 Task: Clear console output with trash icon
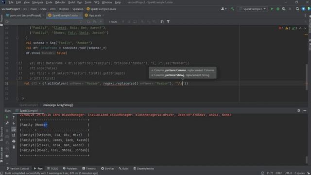(14, 147)
